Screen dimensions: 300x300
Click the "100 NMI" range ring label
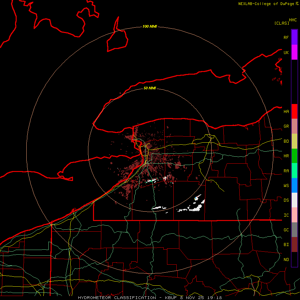[x=150, y=26]
